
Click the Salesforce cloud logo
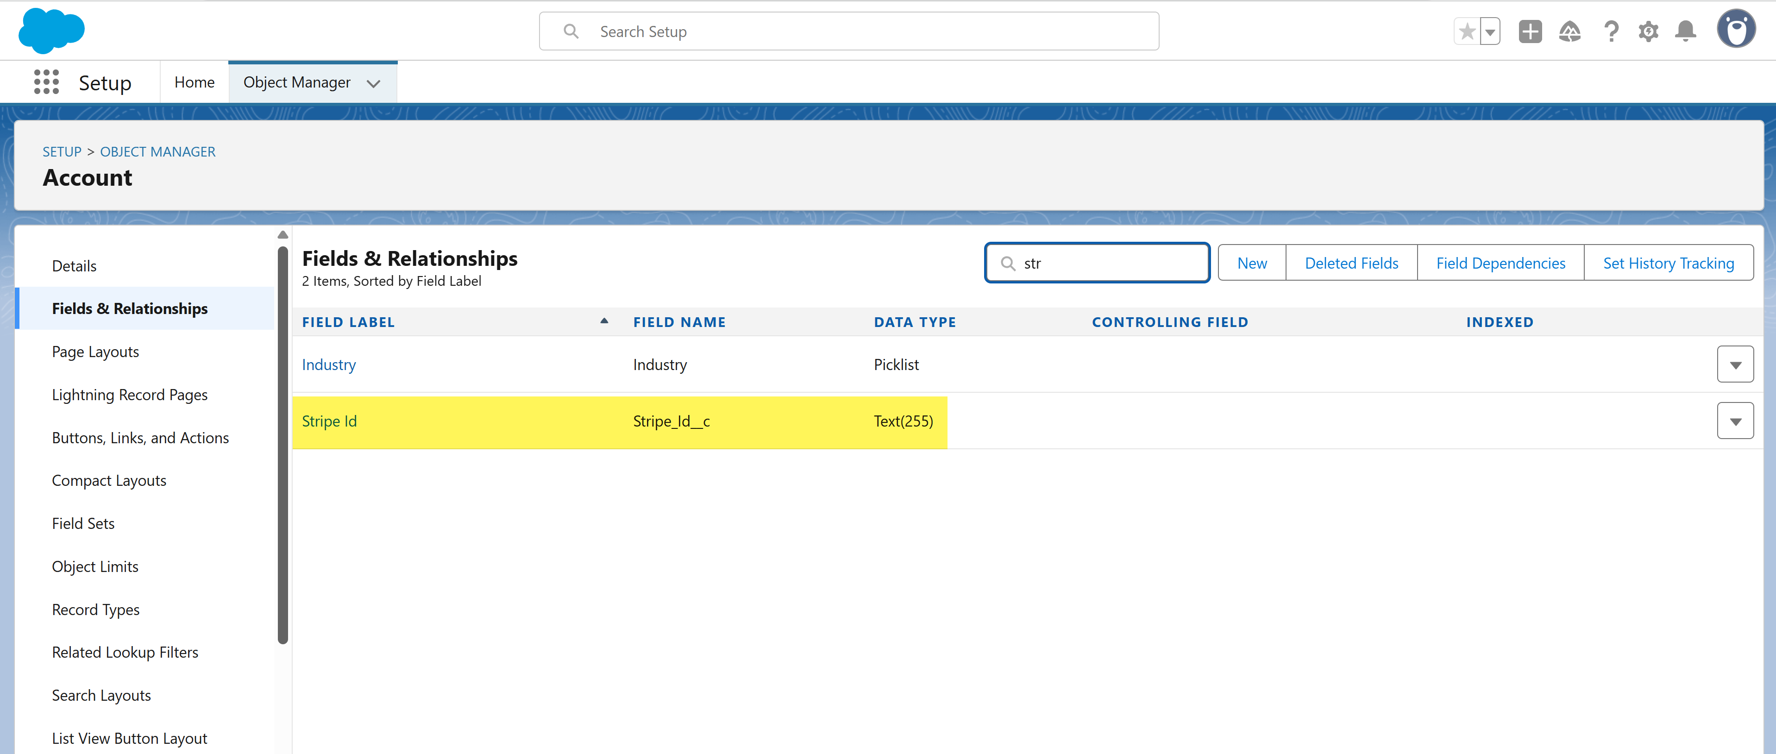52,31
